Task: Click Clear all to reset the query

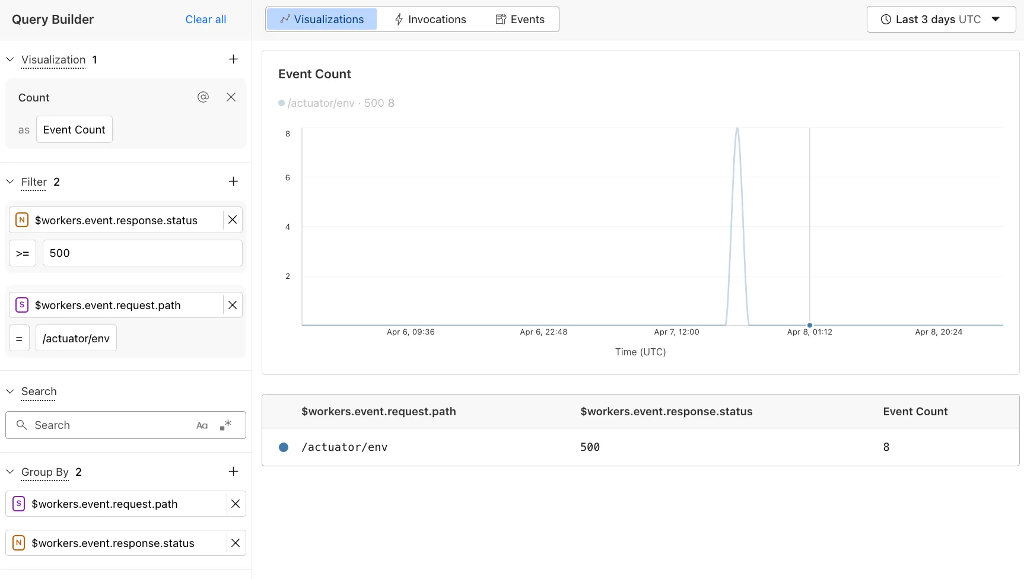Action: 205,19
